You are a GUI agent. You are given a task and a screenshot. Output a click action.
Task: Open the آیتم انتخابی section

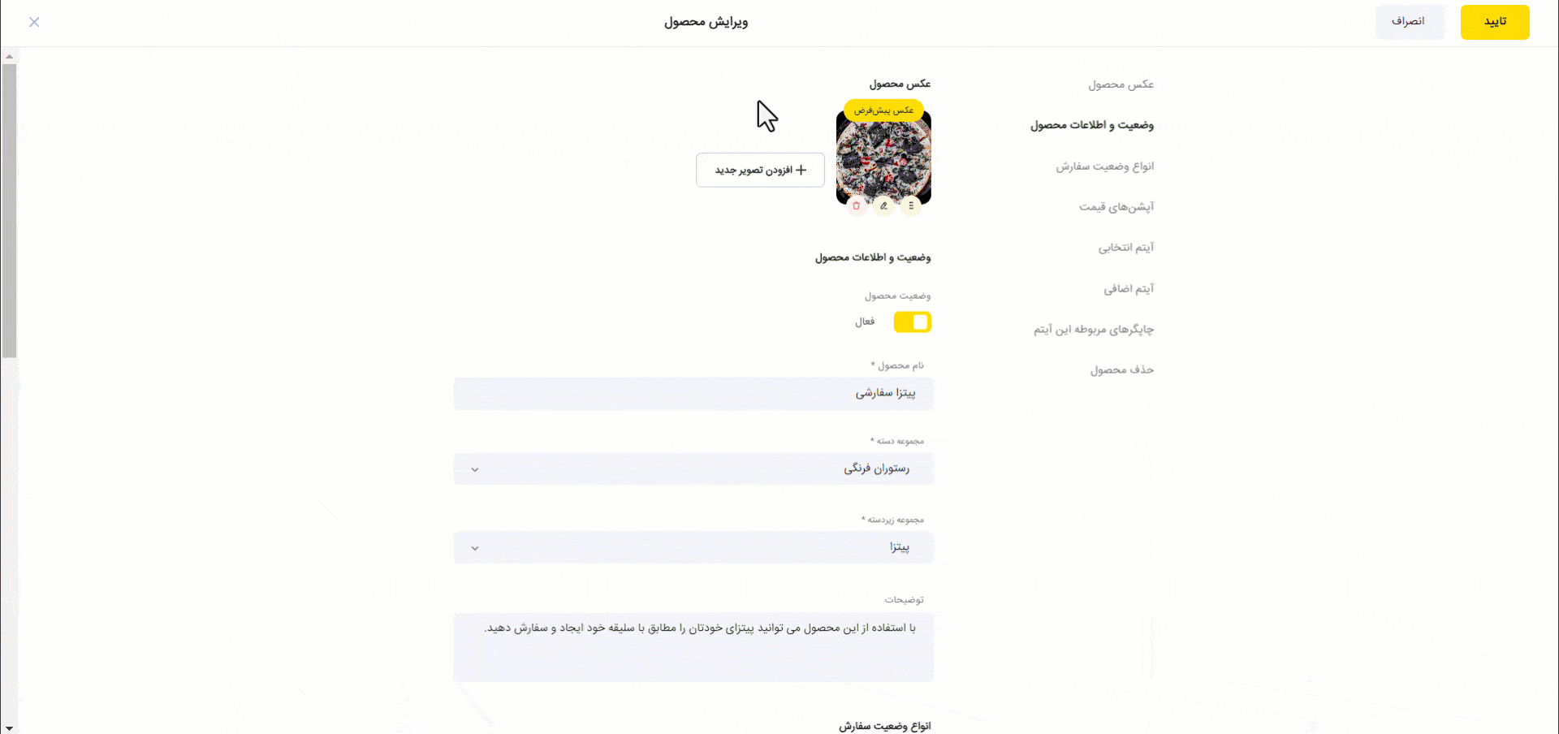pos(1126,248)
